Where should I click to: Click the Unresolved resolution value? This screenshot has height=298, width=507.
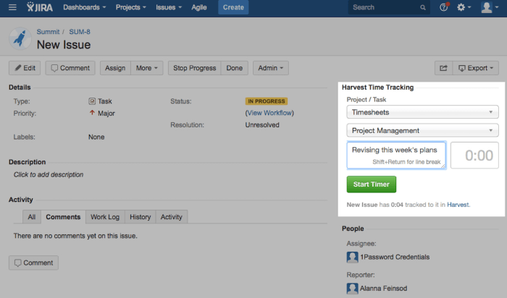[x=262, y=125]
